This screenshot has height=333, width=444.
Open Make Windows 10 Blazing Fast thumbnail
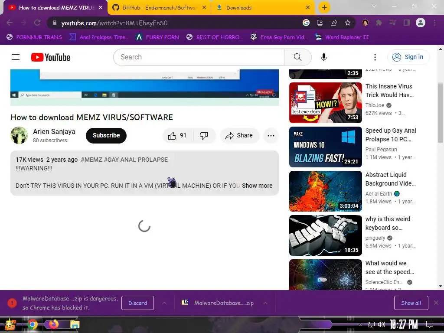[x=325, y=147]
